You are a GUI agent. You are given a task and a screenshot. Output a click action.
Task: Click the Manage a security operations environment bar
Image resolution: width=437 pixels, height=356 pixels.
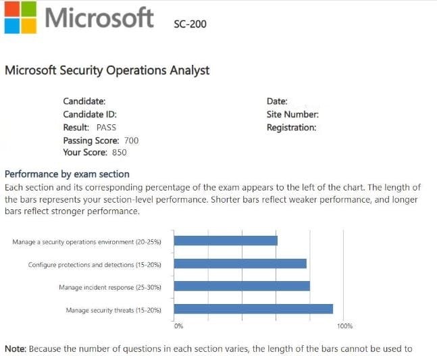[226, 240]
